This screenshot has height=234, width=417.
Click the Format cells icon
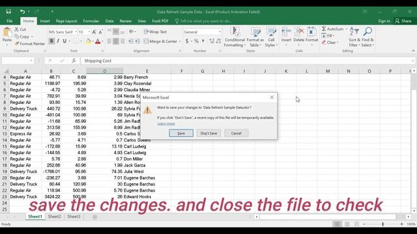coord(311,32)
